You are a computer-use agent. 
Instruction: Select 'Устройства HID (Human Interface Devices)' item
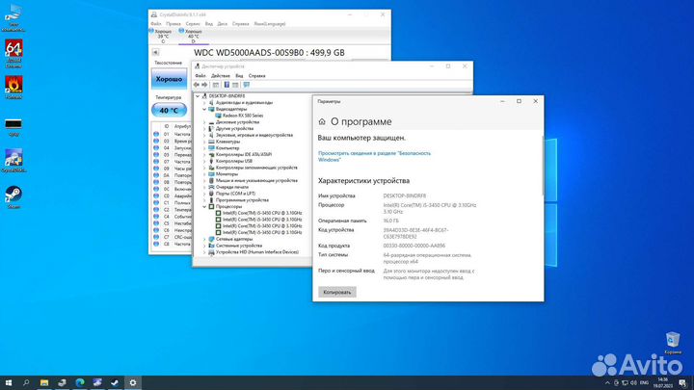[256, 252]
